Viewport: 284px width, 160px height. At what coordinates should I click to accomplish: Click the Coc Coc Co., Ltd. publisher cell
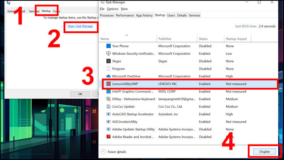point(170,106)
